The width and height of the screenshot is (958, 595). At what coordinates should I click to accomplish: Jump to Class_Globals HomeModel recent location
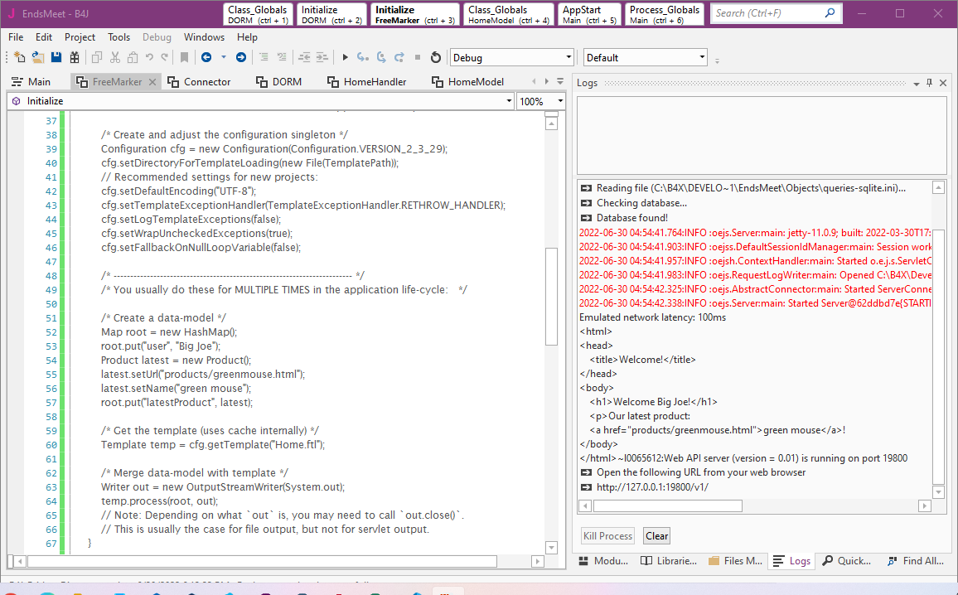tap(508, 15)
